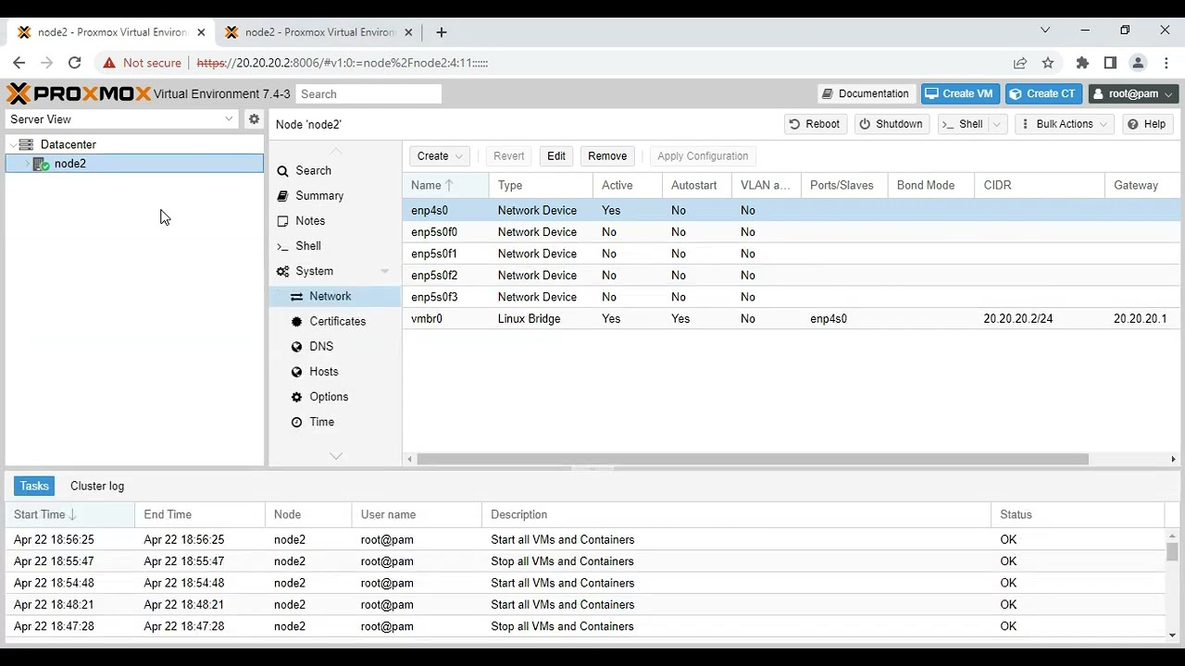Select the vmbr0 Linux Bridge row

(792, 318)
